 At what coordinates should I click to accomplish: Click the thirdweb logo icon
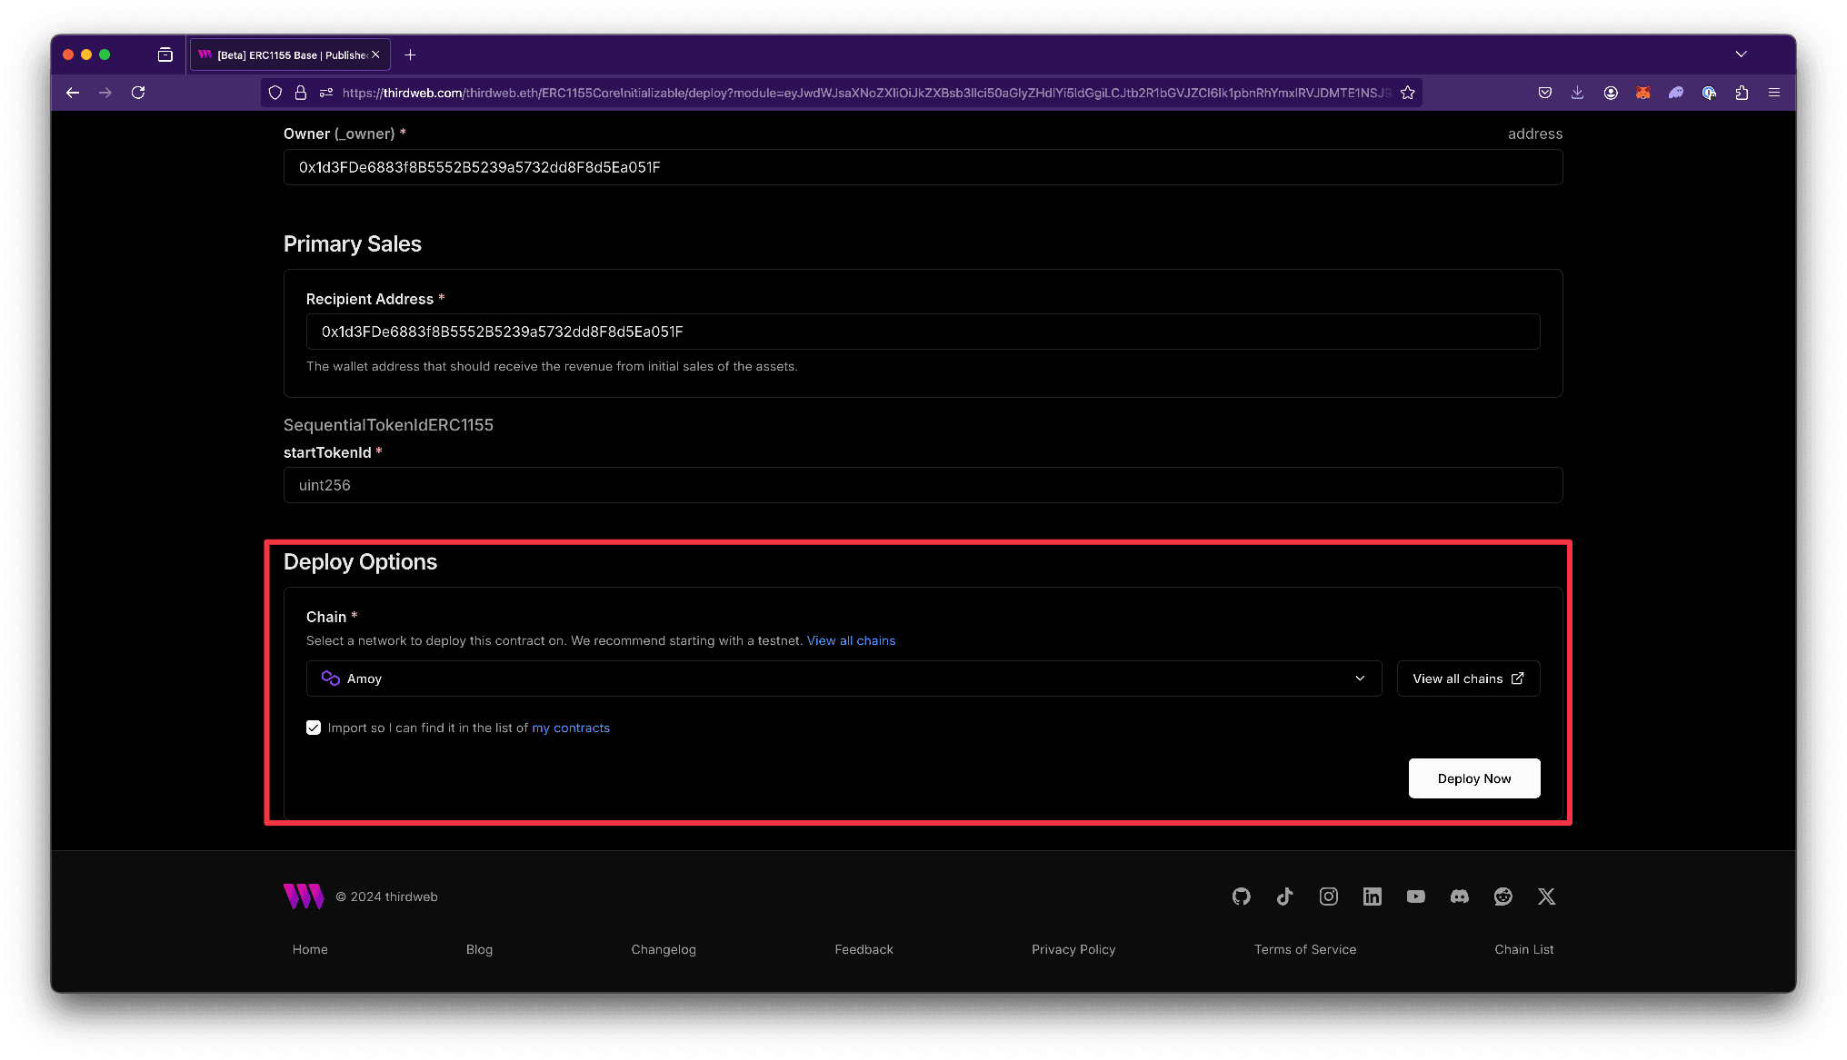point(301,897)
